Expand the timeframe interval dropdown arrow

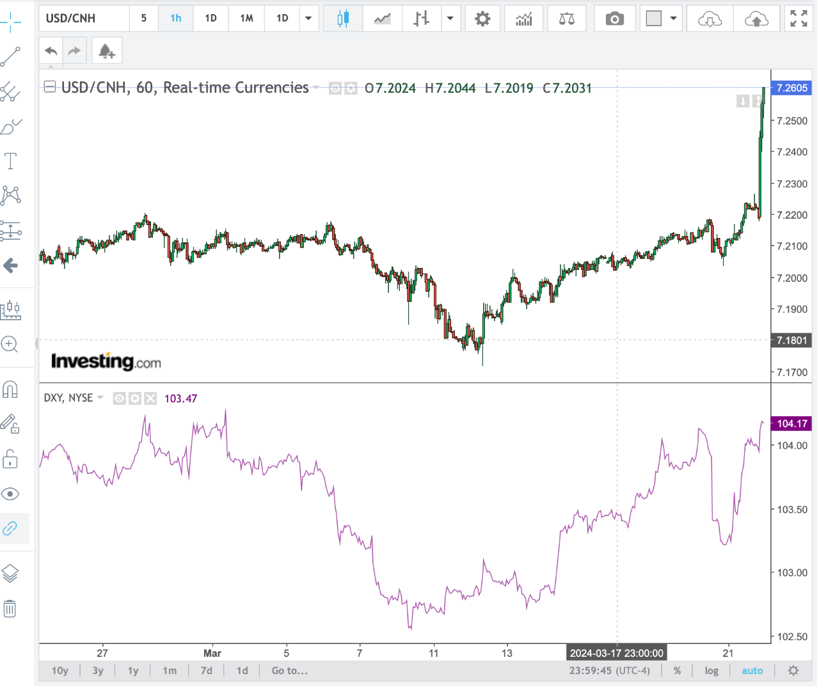coord(308,19)
